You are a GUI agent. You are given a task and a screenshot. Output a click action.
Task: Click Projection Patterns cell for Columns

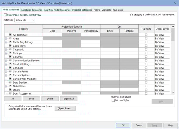(72, 57)
